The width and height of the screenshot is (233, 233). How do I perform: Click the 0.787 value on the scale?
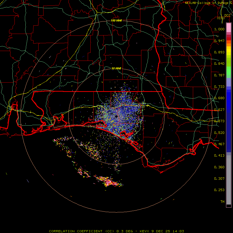click(219, 75)
